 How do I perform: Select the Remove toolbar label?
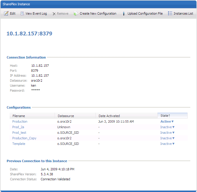pos(62,13)
